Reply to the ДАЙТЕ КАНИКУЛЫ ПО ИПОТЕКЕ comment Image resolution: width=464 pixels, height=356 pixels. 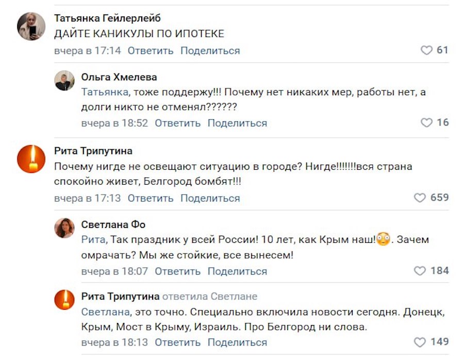151,51
